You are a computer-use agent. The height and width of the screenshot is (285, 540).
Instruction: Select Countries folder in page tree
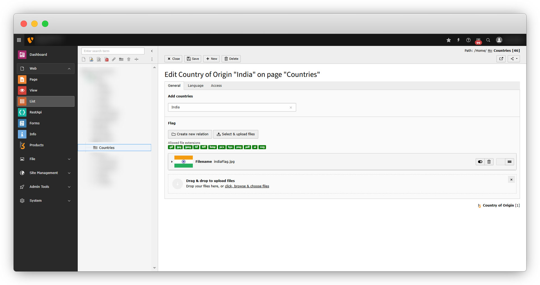(x=107, y=148)
